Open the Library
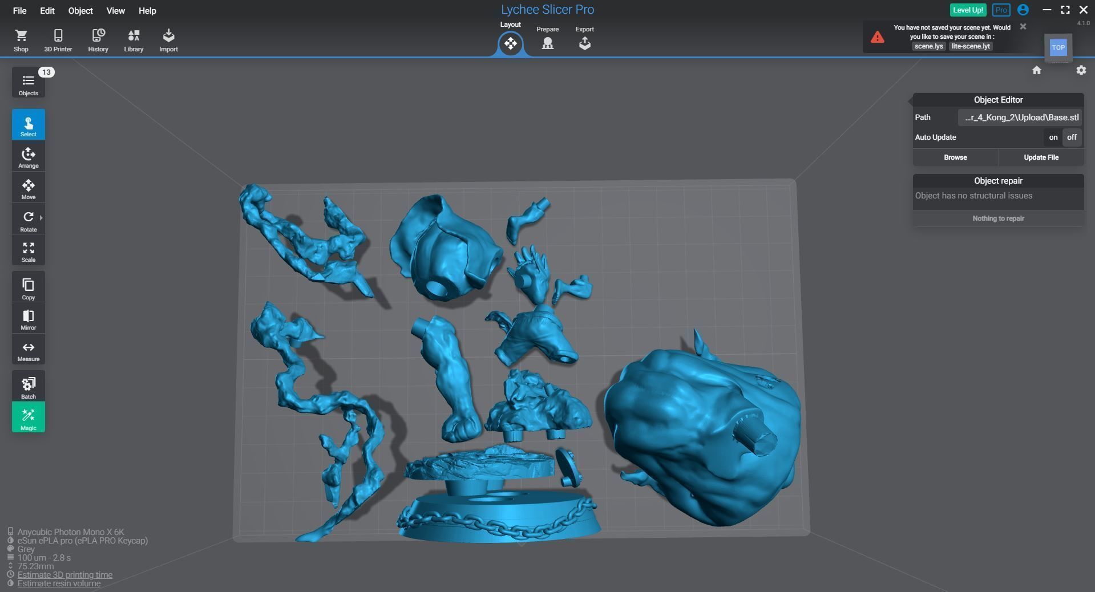This screenshot has width=1095, height=592. pyautogui.click(x=134, y=40)
